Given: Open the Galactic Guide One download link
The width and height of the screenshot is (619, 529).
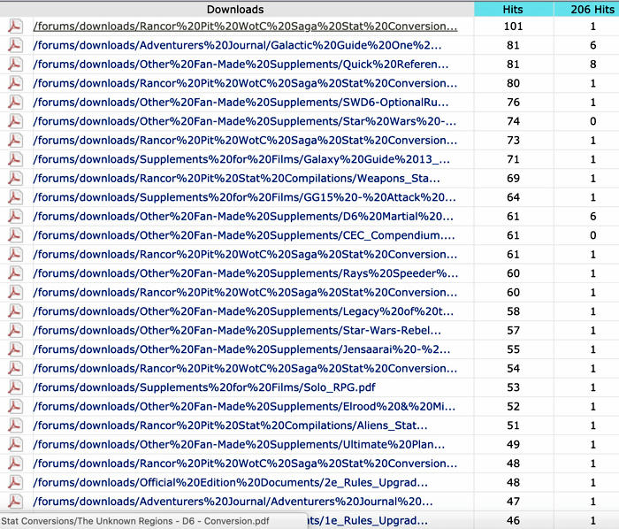Looking at the screenshot, I should click(x=237, y=45).
